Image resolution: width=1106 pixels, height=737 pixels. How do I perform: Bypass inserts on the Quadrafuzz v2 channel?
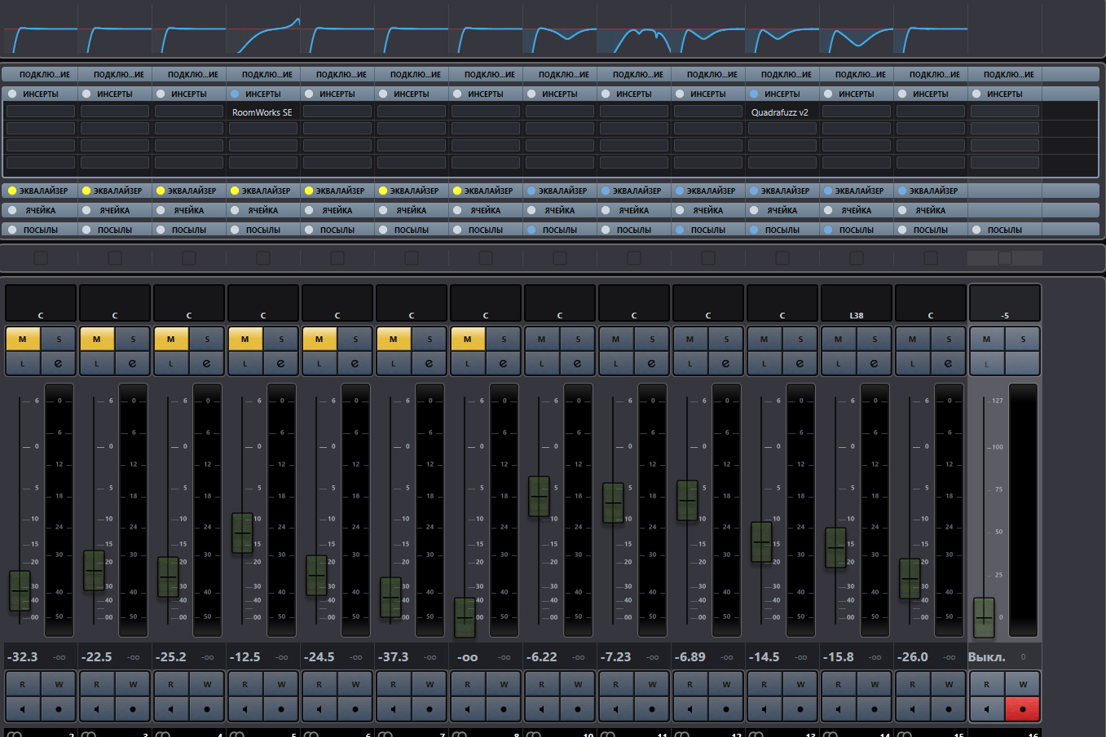pos(754,94)
